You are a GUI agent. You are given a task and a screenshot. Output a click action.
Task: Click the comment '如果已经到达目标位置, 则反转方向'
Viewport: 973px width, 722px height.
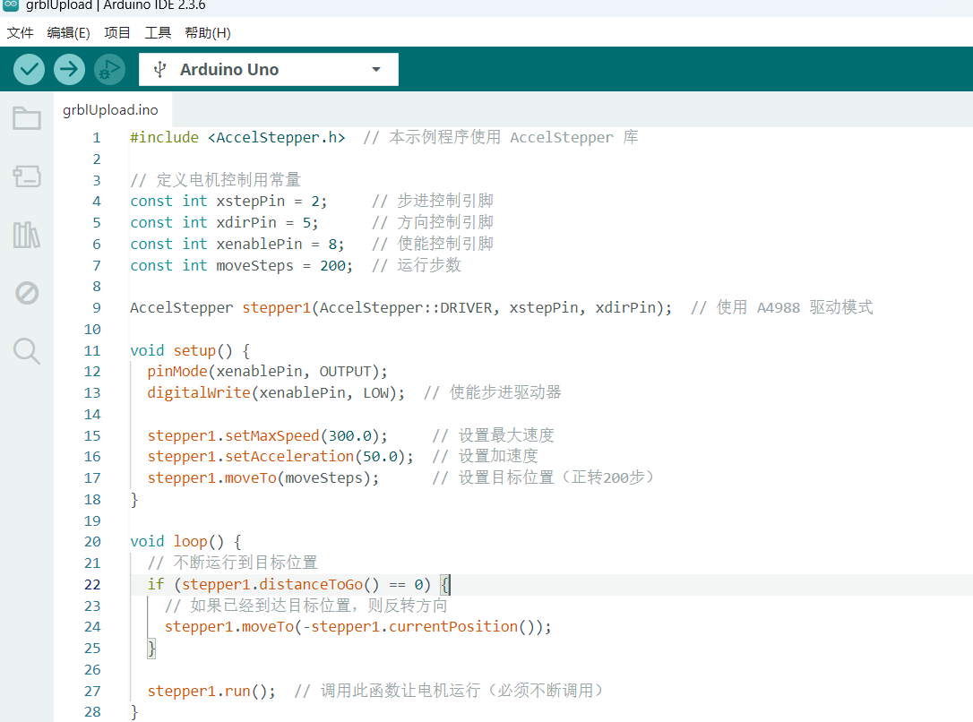tap(318, 606)
